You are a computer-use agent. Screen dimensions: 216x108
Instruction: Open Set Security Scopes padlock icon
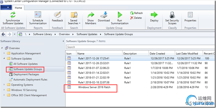pyautogui.click(x=172, y=15)
